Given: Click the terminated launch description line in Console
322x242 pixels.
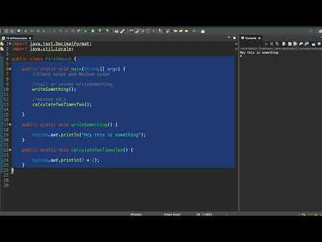Looking at the screenshot, I should pos(281,48).
